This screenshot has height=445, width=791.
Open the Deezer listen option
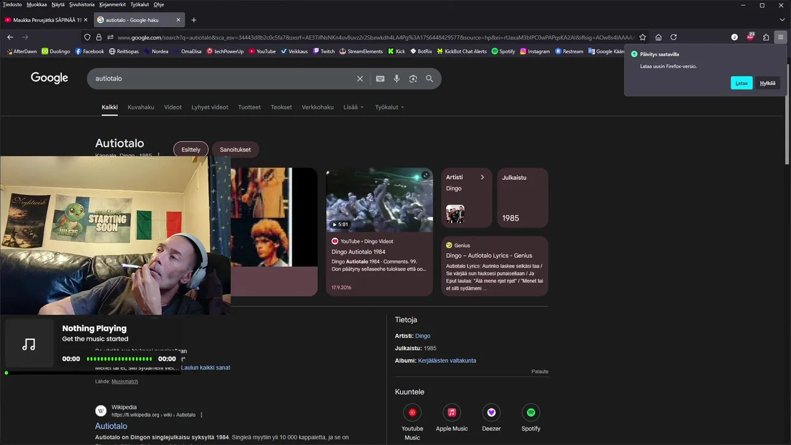click(491, 418)
